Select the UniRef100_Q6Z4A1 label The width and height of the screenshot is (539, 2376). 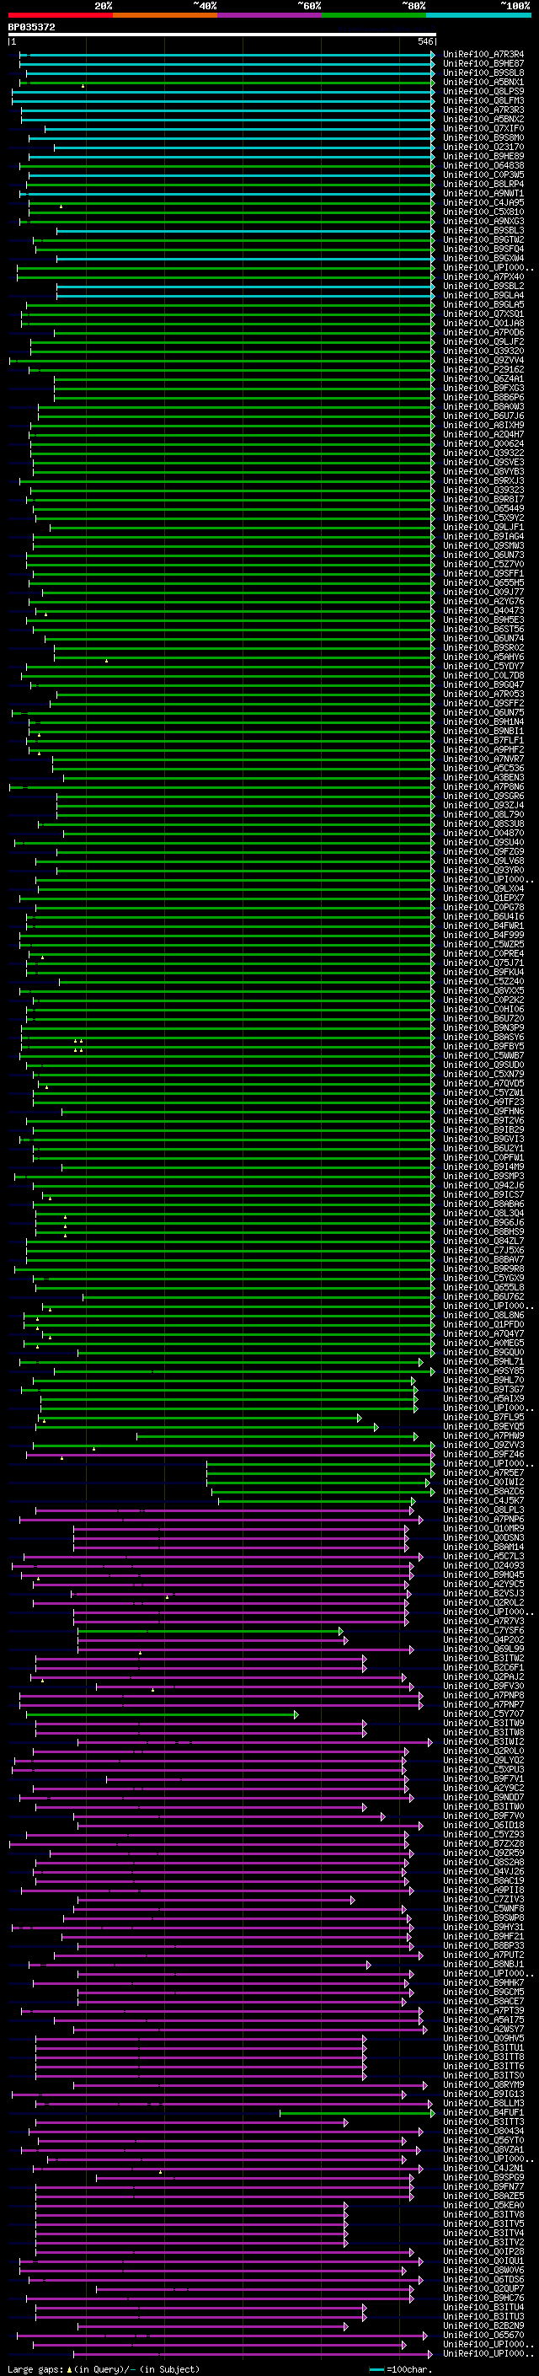tap(483, 379)
